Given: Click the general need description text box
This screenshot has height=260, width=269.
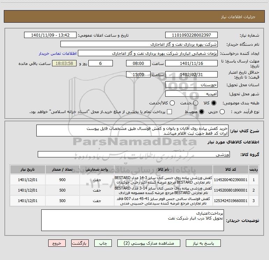Looking at the screenshot, I should (132, 131).
